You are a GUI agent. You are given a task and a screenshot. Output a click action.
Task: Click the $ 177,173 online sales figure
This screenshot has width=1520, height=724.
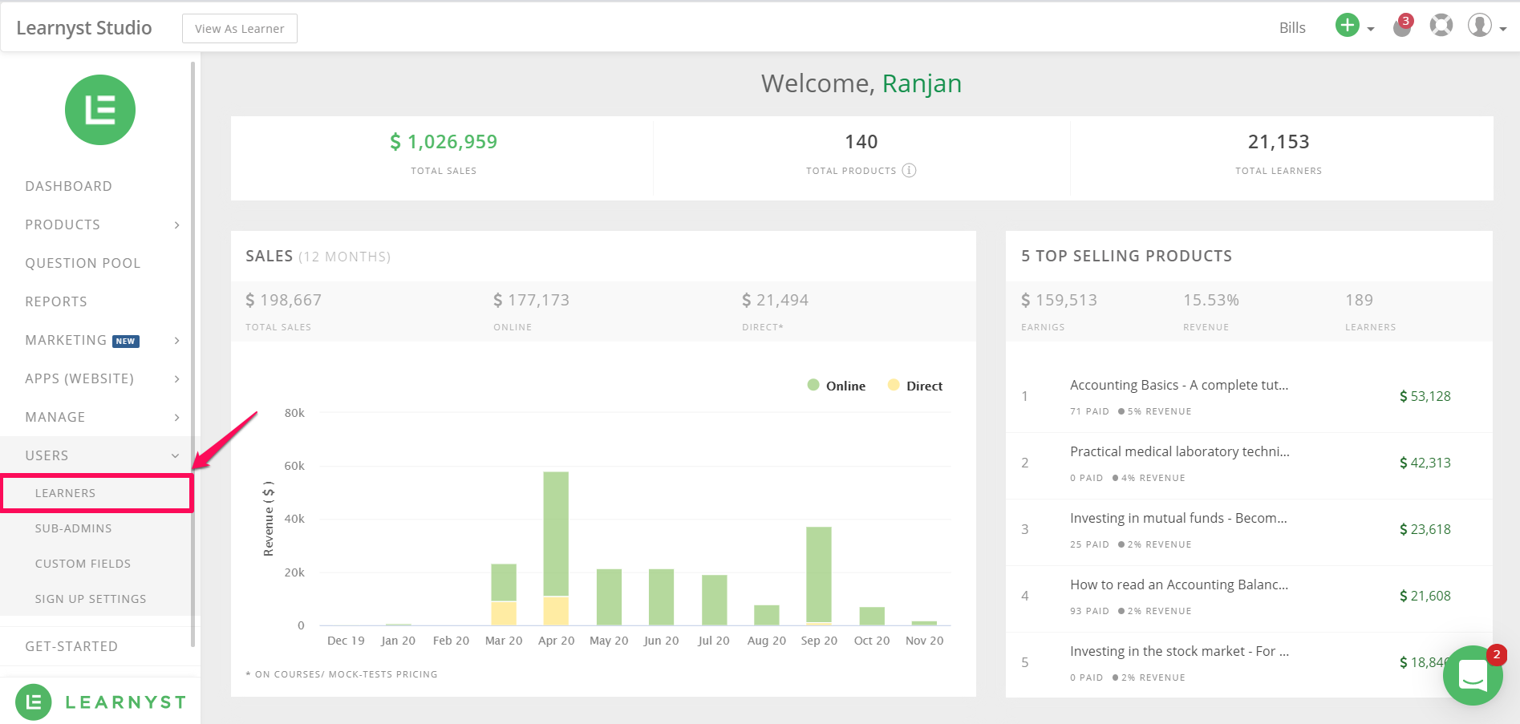point(531,300)
